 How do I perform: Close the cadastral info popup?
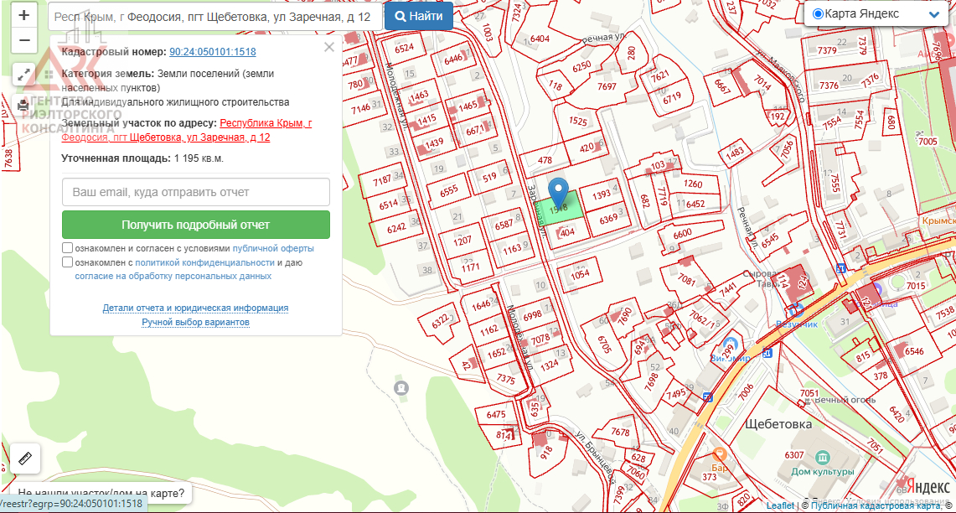329,48
